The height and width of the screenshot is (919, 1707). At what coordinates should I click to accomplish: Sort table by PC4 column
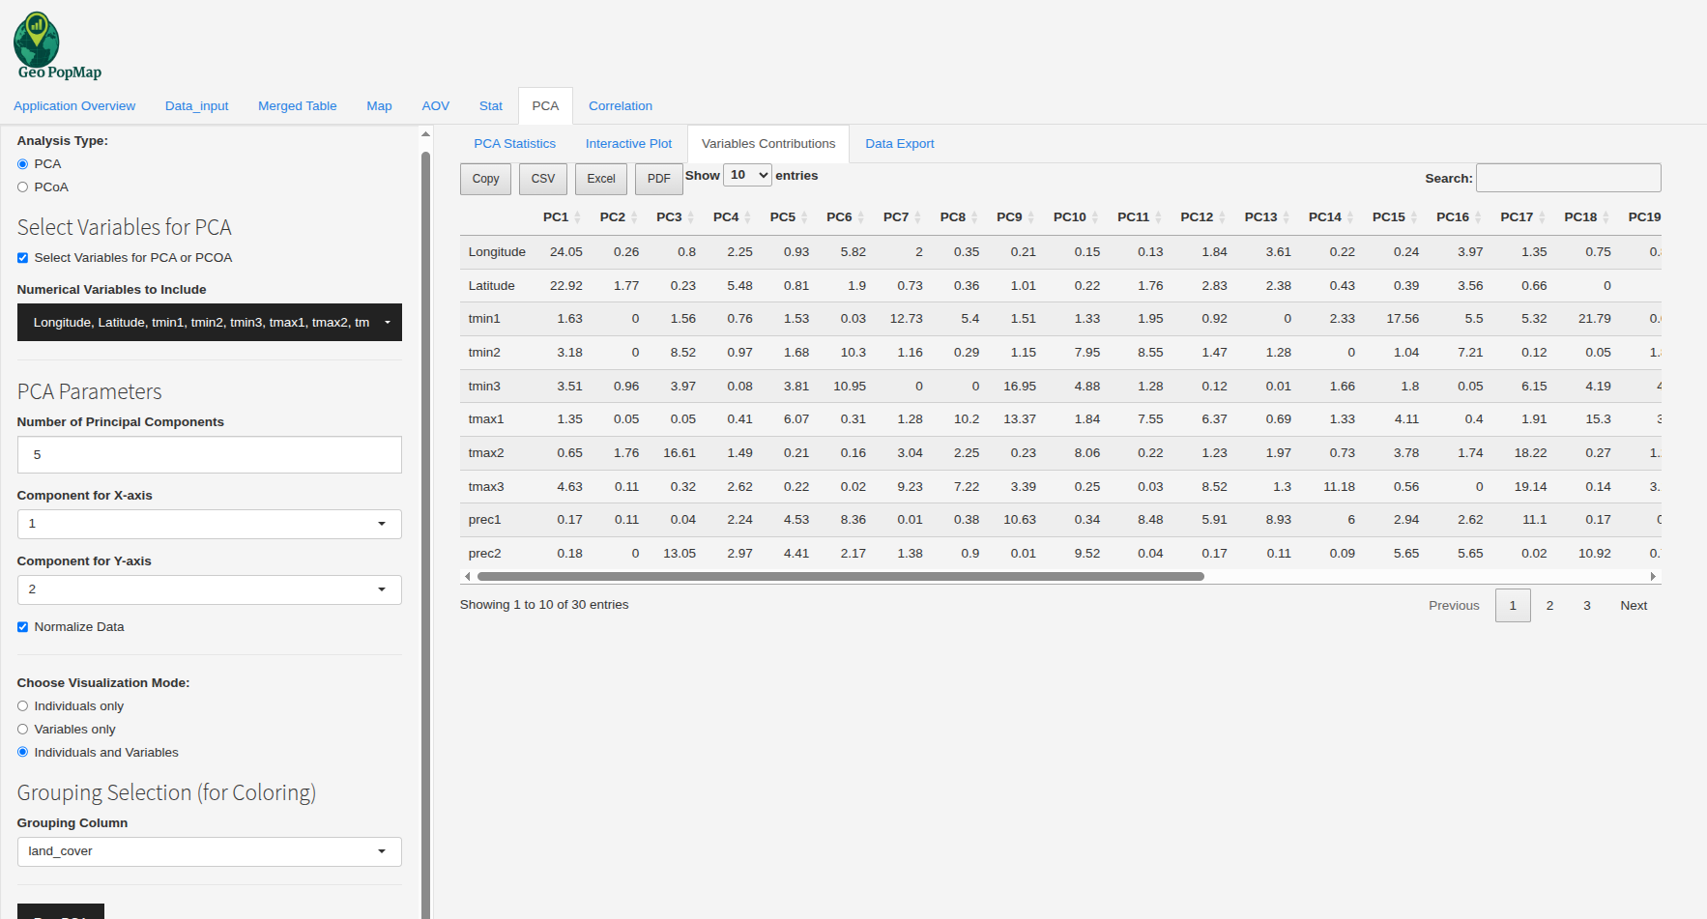732,217
